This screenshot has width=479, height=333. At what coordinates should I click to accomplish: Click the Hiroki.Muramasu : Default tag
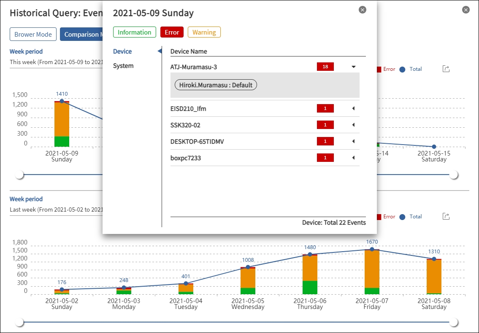click(216, 85)
